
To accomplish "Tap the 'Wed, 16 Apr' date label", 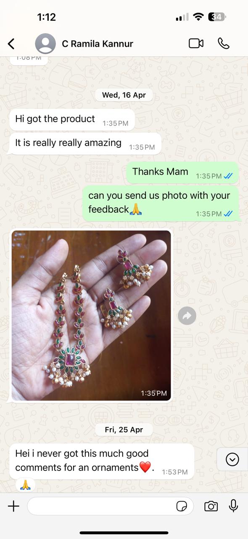I will pos(124,95).
